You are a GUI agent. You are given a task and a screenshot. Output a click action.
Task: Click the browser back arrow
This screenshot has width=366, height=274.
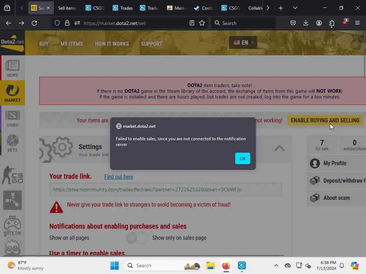point(9,23)
